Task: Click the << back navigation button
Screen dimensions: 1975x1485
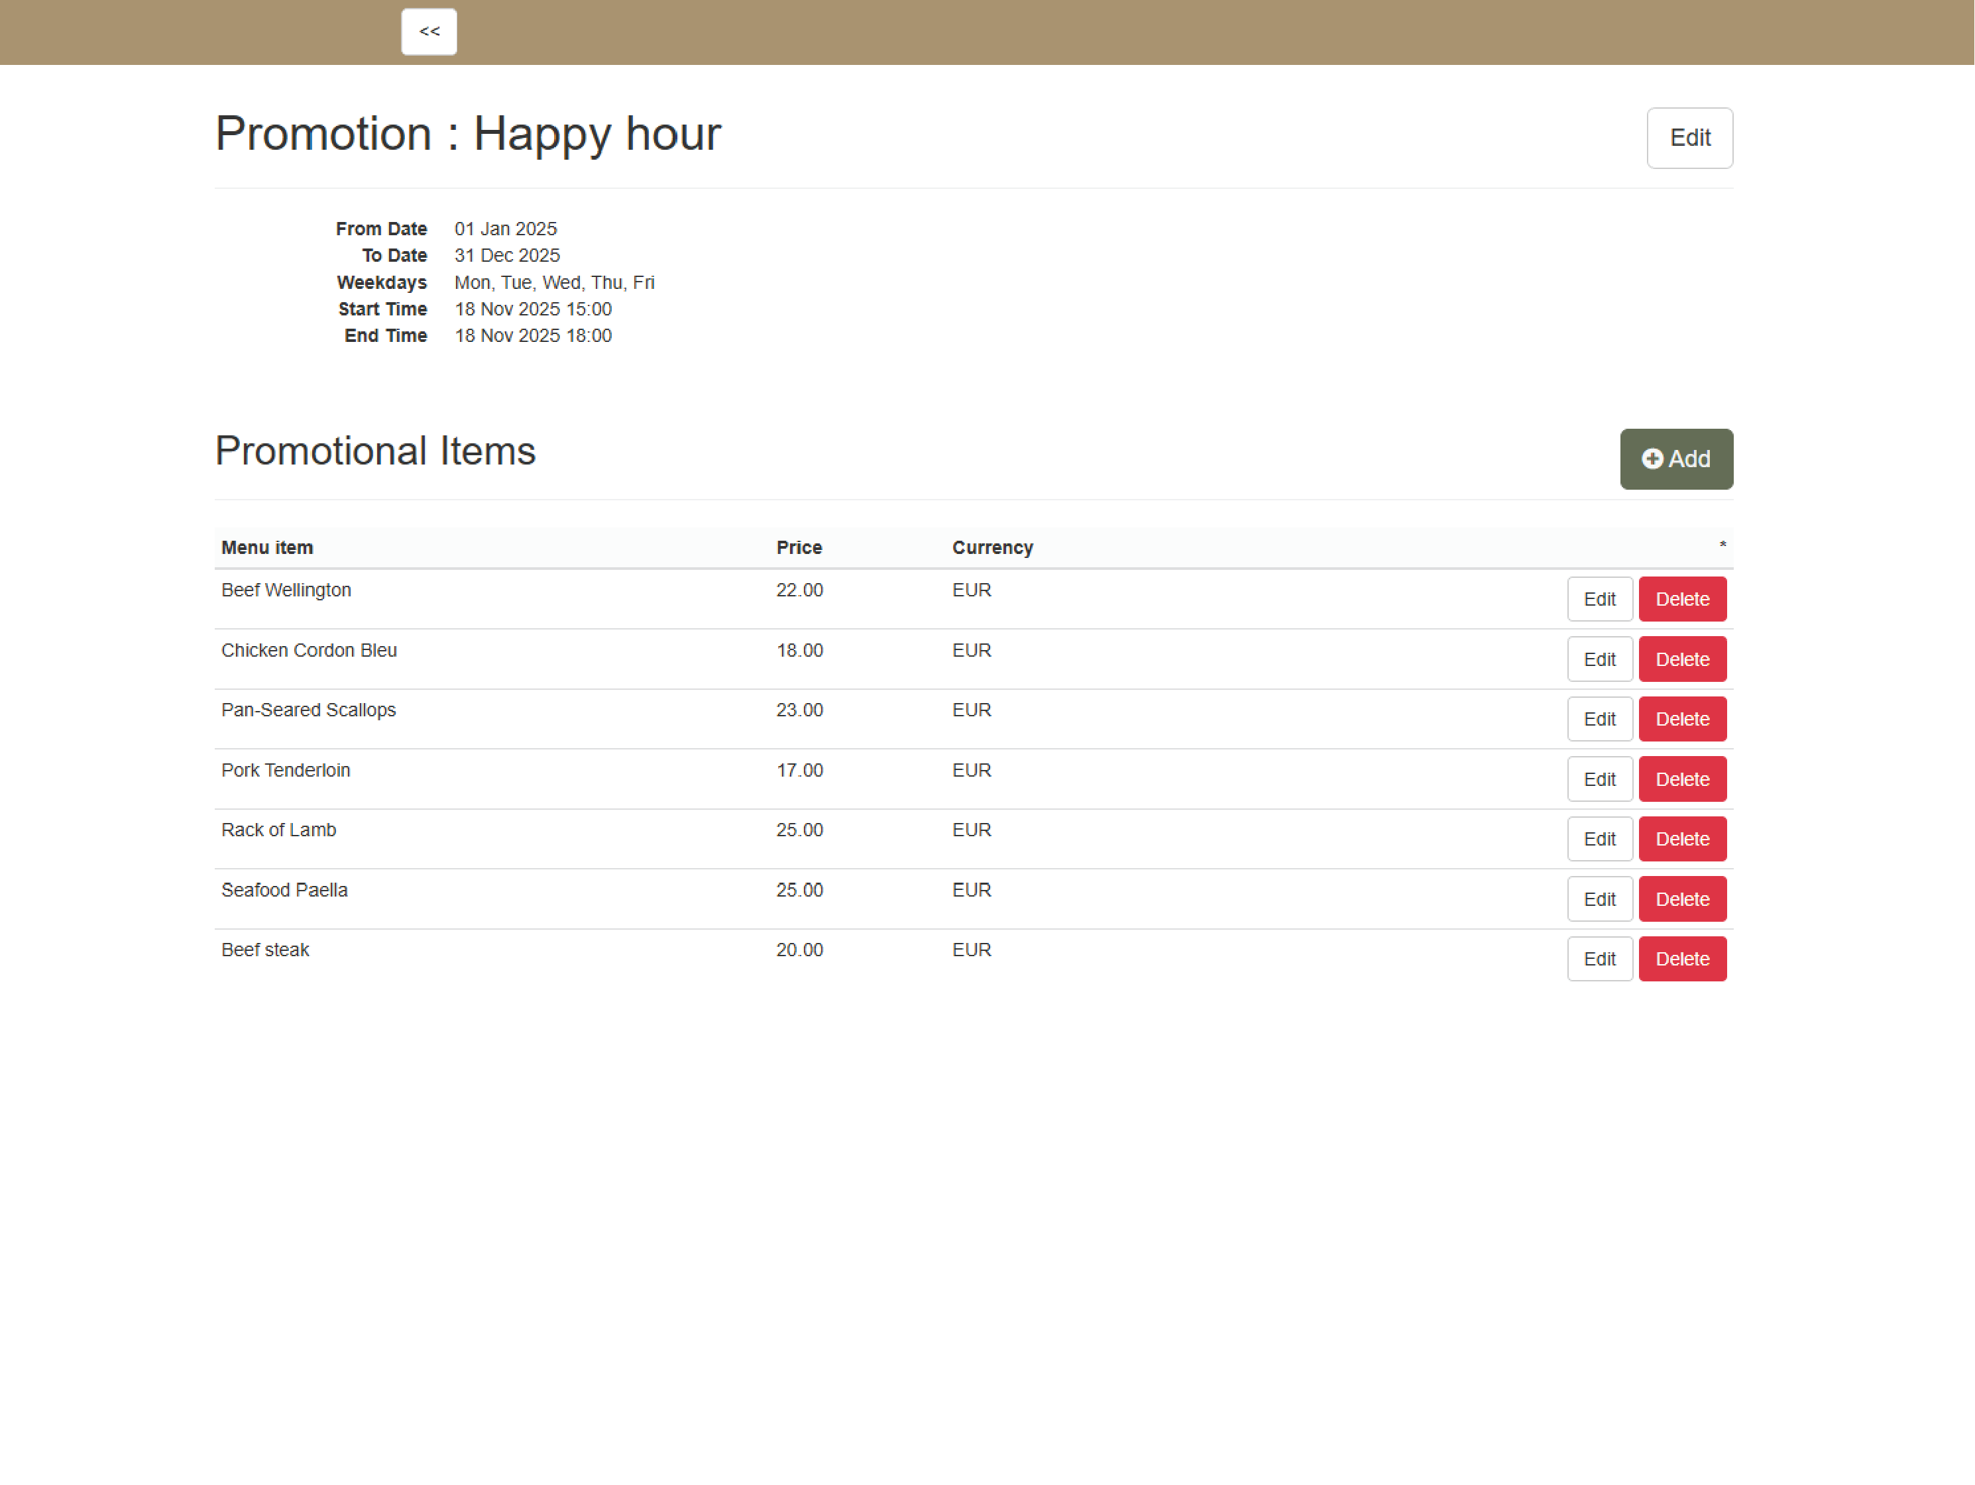Action: 429,31
